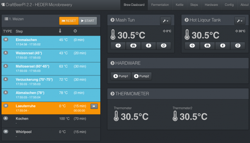Select the Einmaischen step name
The height and width of the screenshot is (143, 250).
26,40
